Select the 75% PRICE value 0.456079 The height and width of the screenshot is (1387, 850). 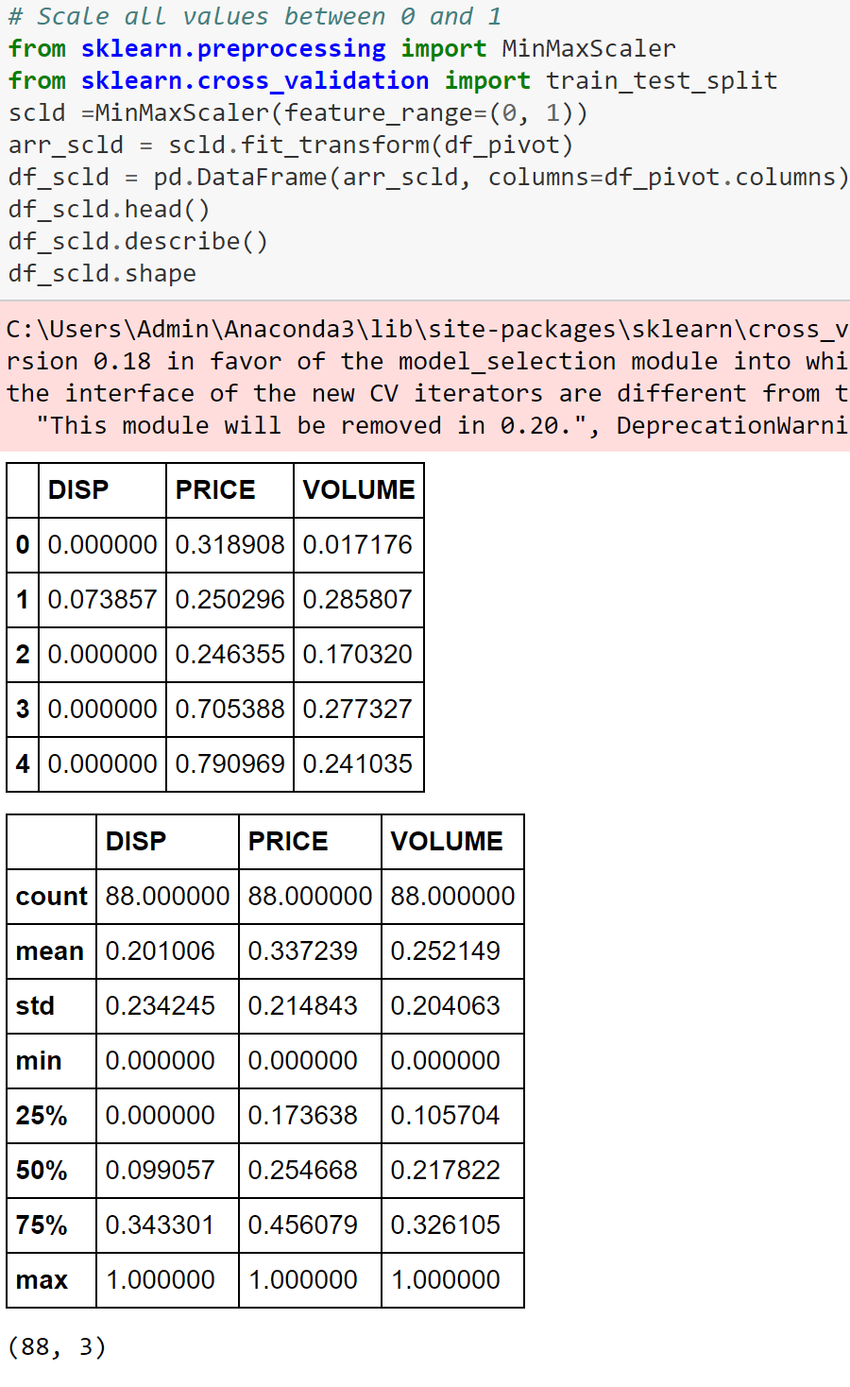[303, 1224]
